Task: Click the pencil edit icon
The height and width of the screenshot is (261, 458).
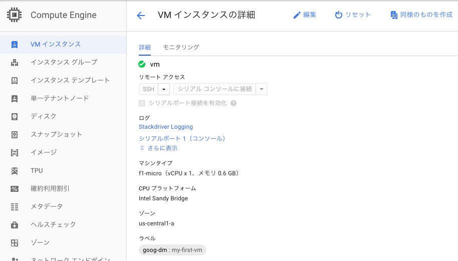Action: coord(297,15)
